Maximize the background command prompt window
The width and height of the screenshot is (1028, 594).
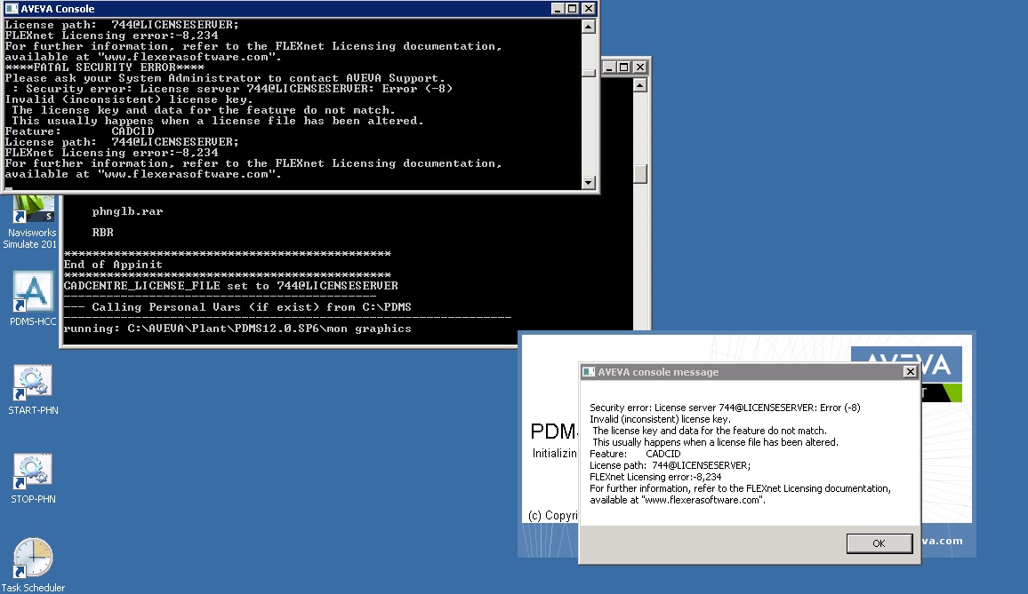coord(624,67)
